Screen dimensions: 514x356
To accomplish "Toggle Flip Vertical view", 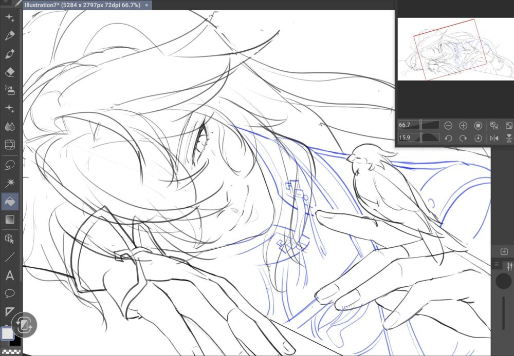I will pos(509,138).
